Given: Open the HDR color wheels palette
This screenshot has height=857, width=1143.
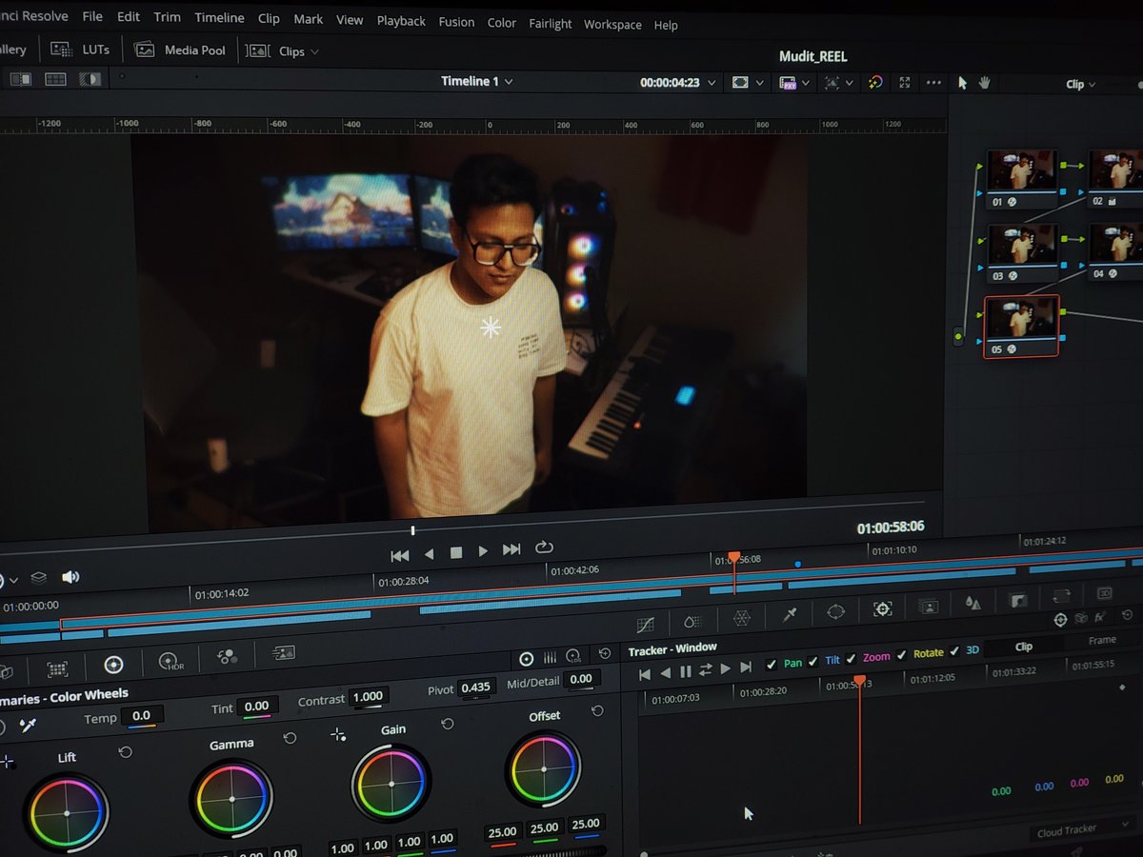Looking at the screenshot, I should [170, 661].
